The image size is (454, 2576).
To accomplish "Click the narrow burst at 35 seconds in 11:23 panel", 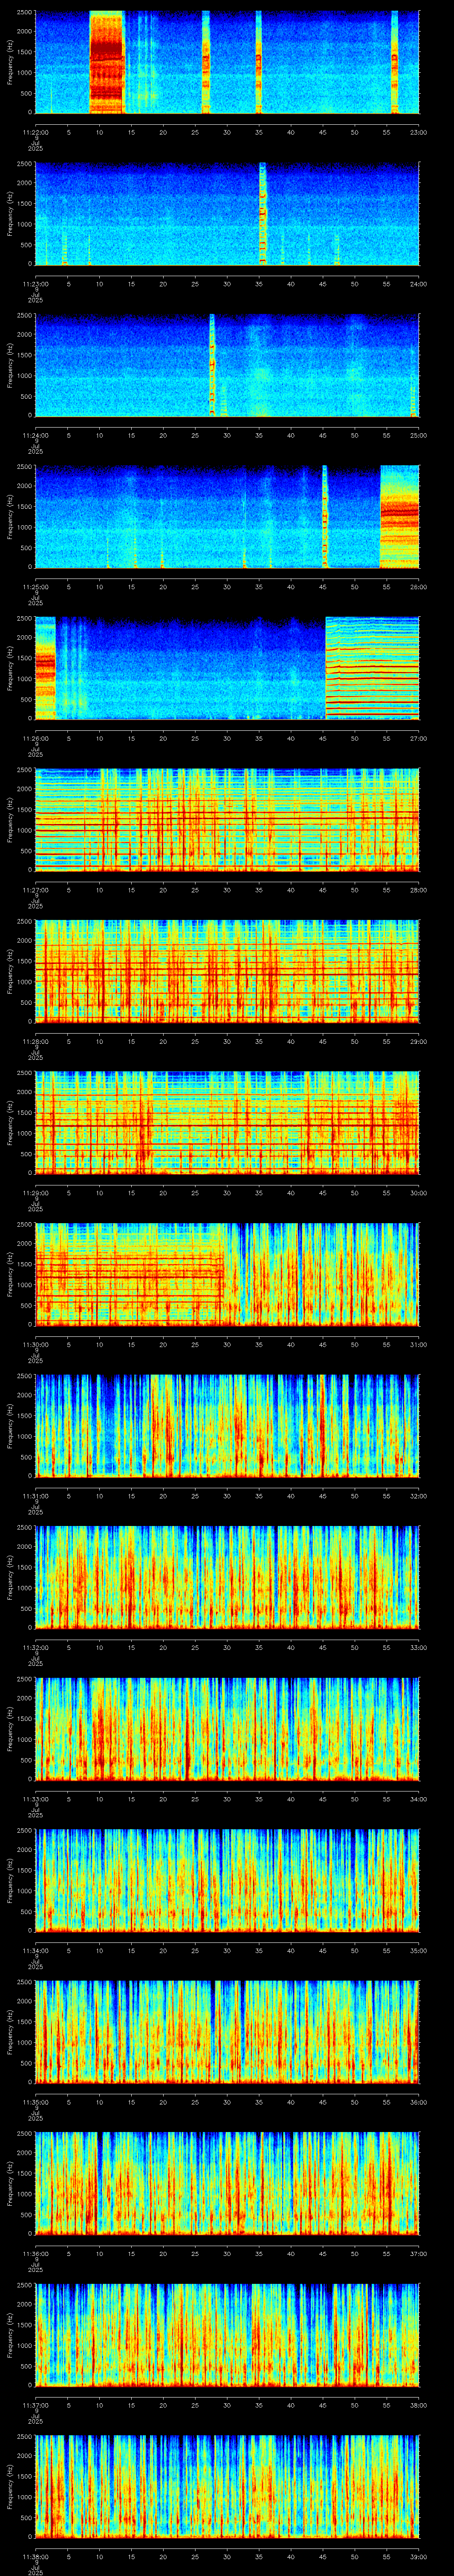I will point(262,213).
